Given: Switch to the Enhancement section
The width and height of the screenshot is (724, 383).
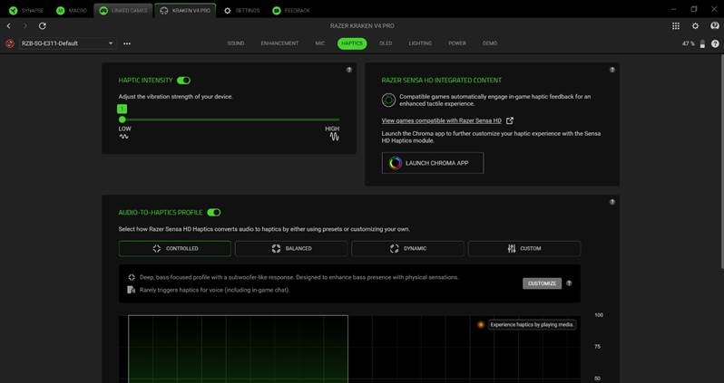Looking at the screenshot, I should point(279,43).
